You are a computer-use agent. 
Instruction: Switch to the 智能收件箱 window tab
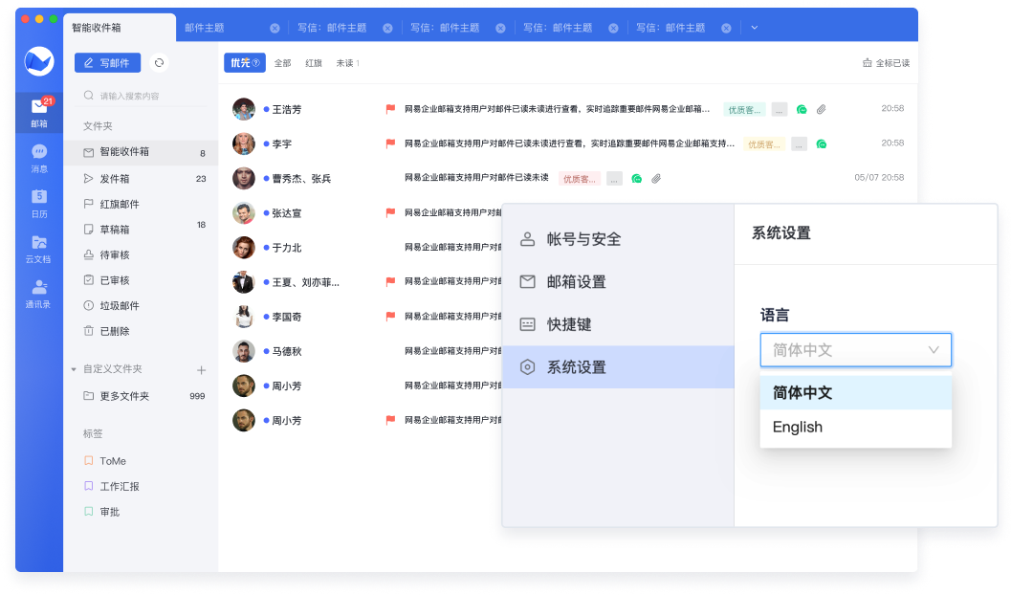(120, 28)
